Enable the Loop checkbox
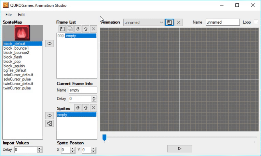Viewport: 261px width, 156px height. tap(256, 22)
